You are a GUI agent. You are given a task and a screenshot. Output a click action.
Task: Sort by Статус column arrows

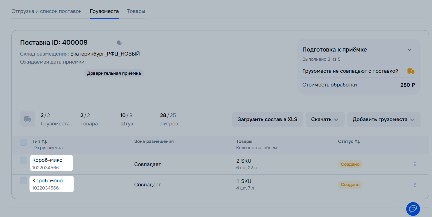pyautogui.click(x=357, y=141)
